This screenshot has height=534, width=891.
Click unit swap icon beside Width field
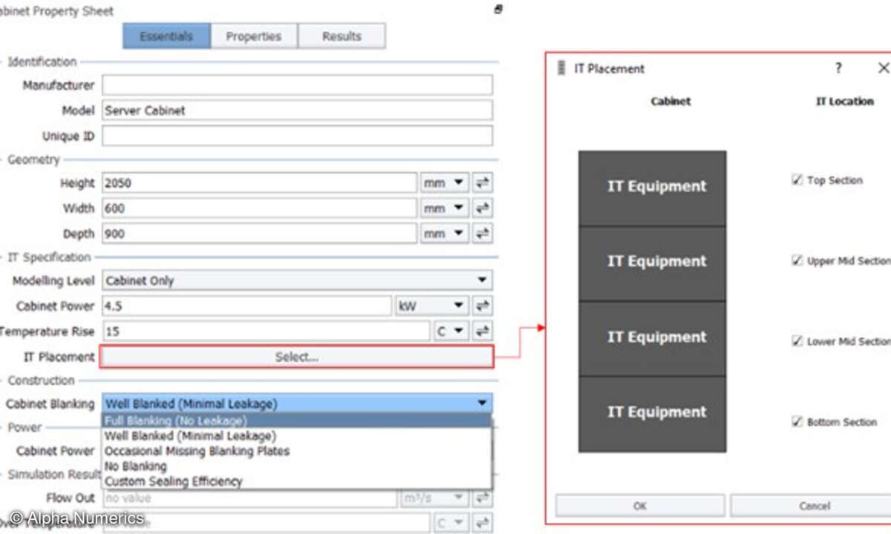pos(483,208)
